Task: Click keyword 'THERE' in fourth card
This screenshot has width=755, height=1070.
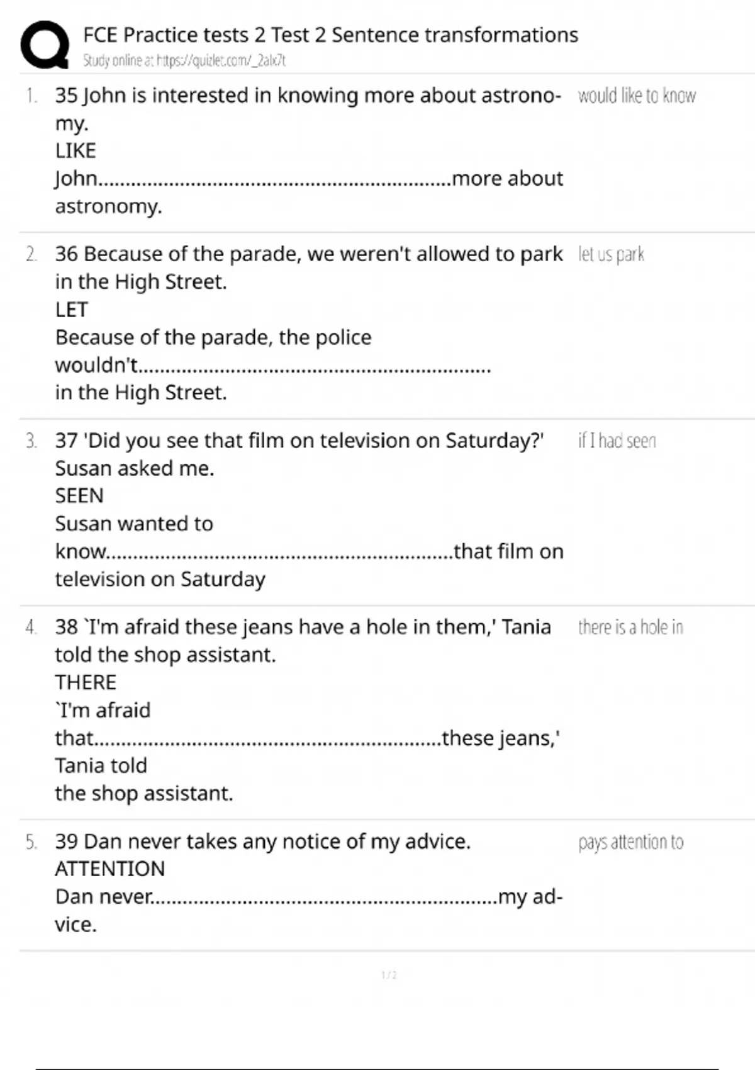Action: (86, 682)
